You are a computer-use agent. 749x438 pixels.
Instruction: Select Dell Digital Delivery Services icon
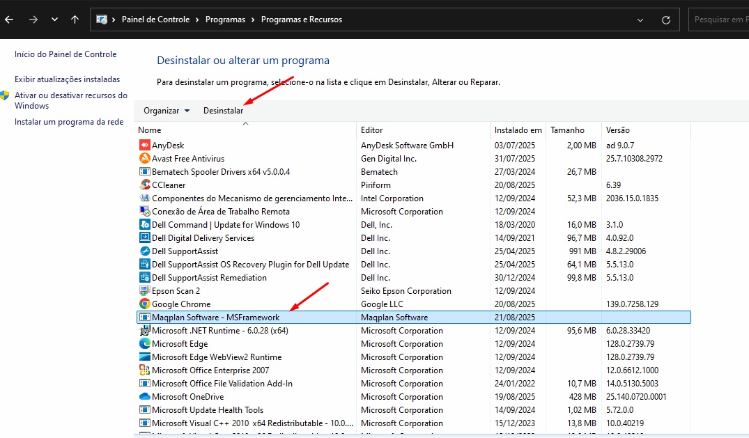tap(144, 237)
